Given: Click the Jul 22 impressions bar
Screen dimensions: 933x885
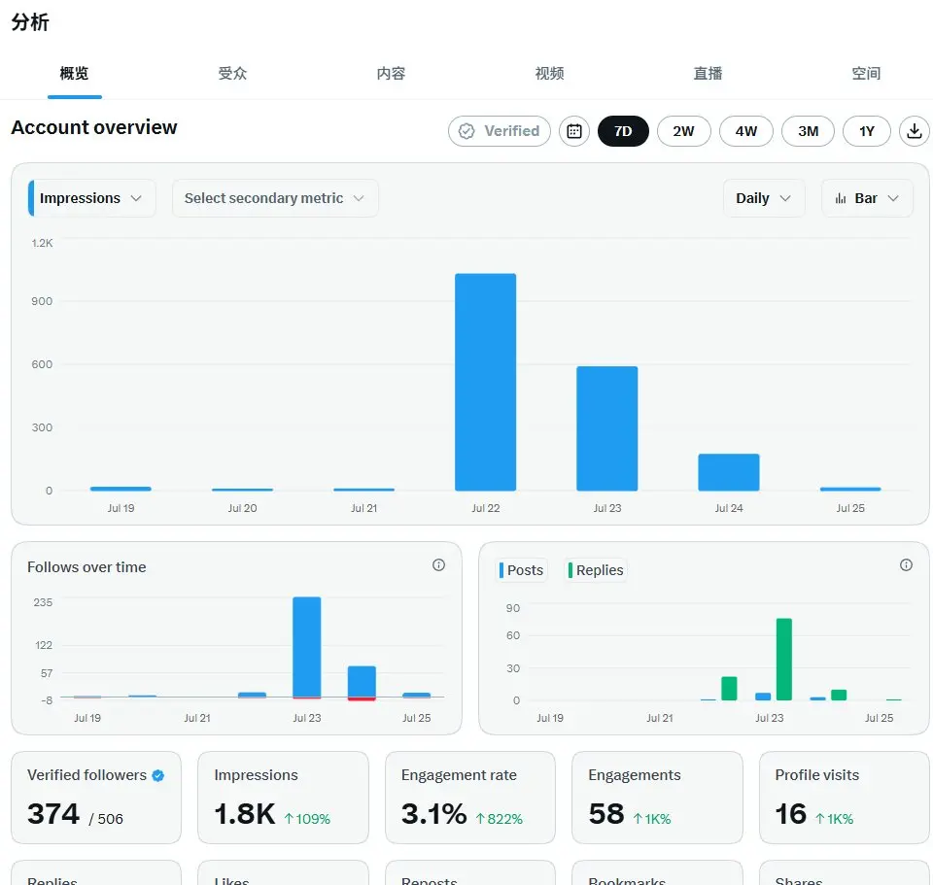Looking at the screenshot, I should (486, 382).
